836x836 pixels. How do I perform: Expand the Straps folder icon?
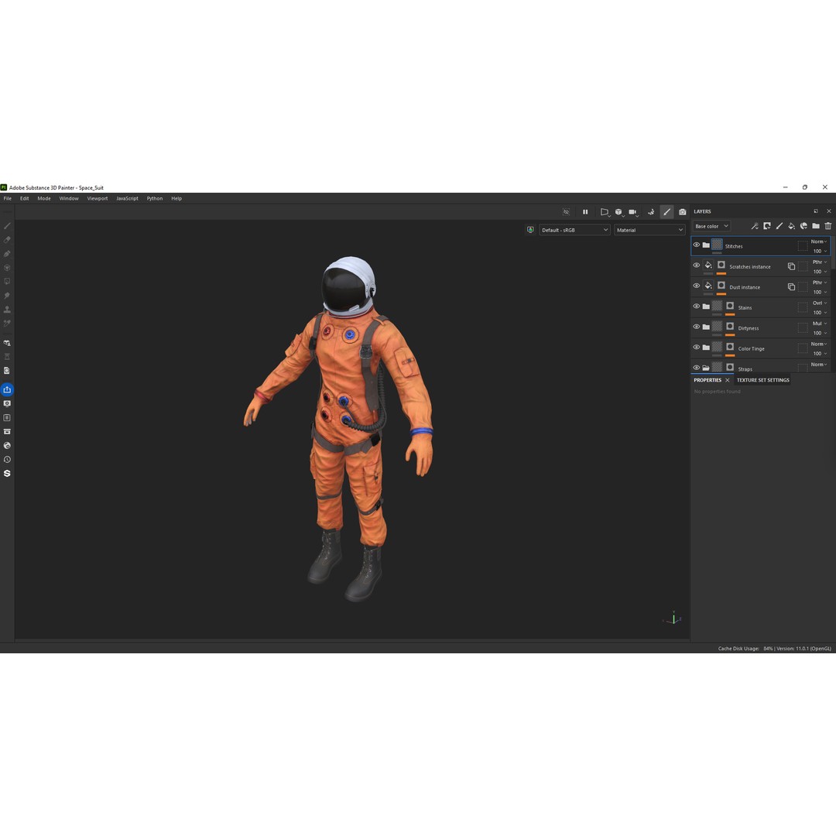706,368
